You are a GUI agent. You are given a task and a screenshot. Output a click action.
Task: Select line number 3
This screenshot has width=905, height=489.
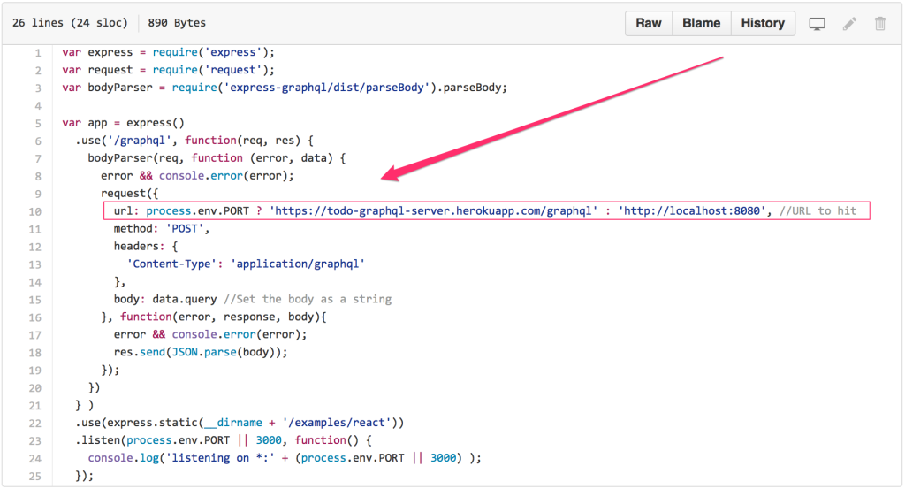point(37,88)
